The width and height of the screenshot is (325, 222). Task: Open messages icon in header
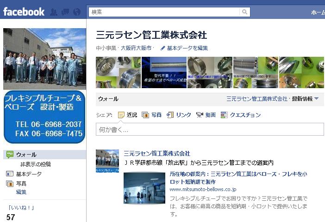click(x=65, y=12)
